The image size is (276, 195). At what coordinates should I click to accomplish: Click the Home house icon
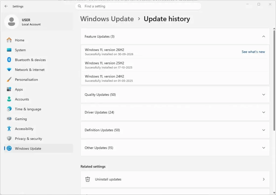(x=9, y=40)
